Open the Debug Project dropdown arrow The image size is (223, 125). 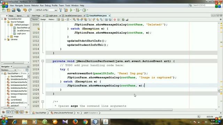80,10
